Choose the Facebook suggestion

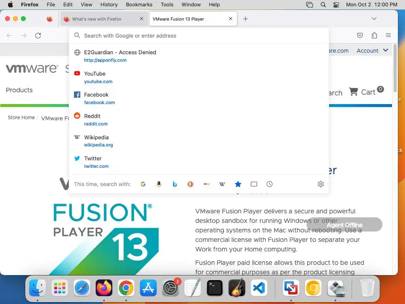pos(199,99)
